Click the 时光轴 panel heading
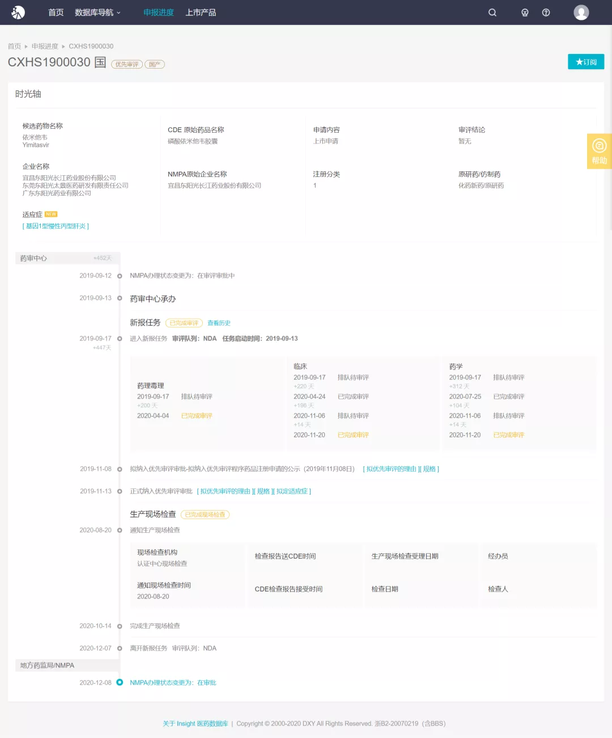This screenshot has width=612, height=738. (28, 94)
